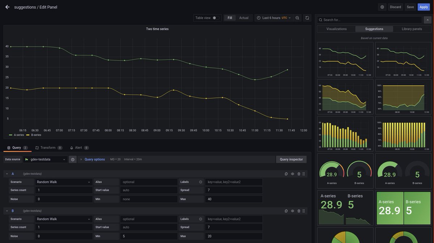Screen dimensions: 434x243
Task: Collapse query B row chevron
Action: click(x=7, y=211)
